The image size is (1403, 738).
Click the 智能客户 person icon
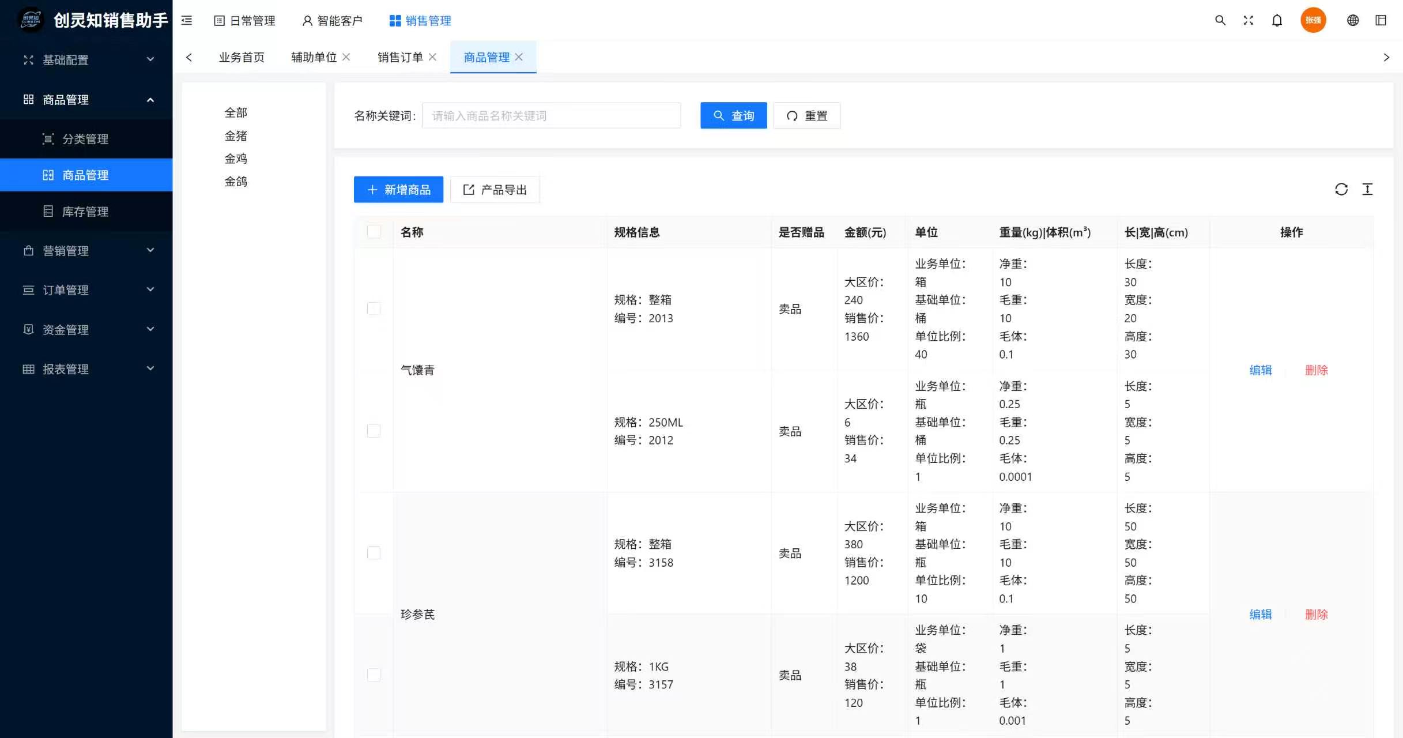tap(307, 21)
